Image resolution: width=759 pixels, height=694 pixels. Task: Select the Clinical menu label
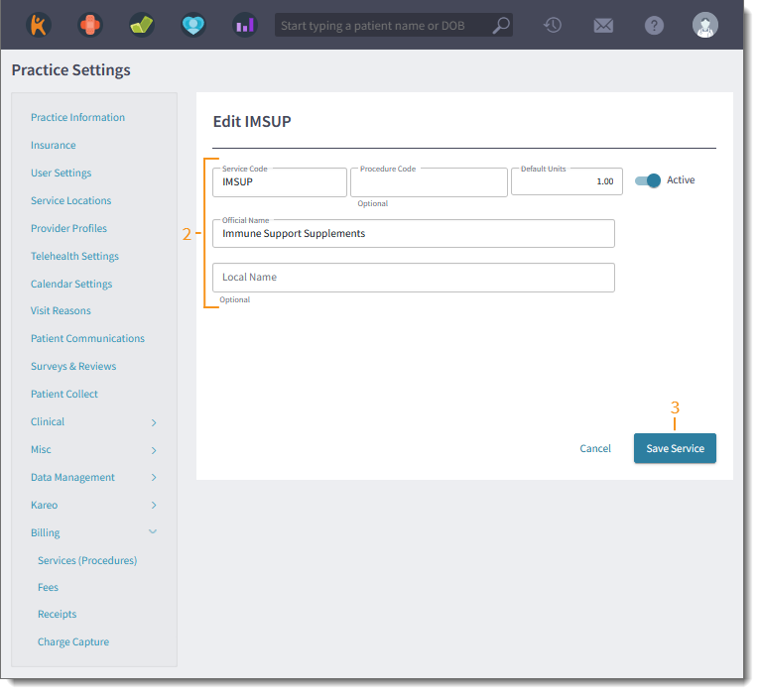pyautogui.click(x=48, y=421)
